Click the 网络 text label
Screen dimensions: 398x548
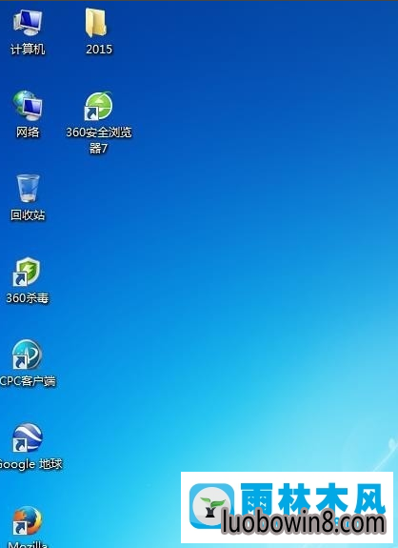pos(28,132)
